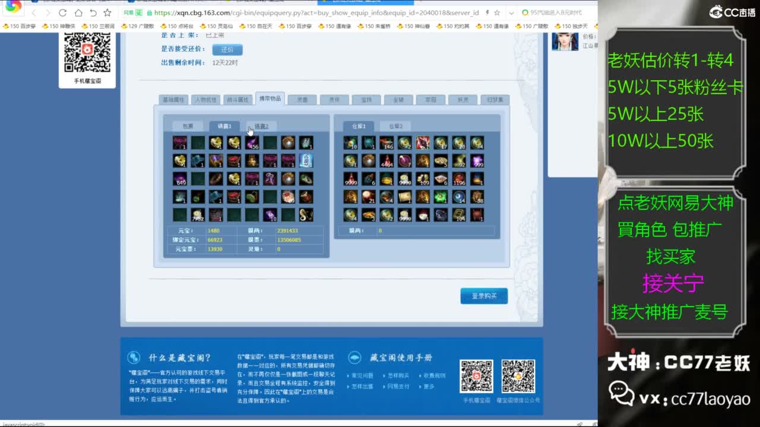Select the red item with count 146 in 仓库1
The width and height of the screenshot is (760, 427).
pyautogui.click(x=387, y=143)
